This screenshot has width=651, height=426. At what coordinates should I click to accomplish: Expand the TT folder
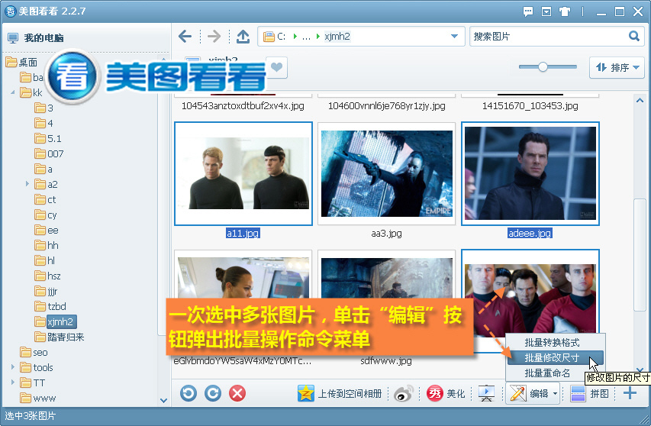tap(12, 382)
